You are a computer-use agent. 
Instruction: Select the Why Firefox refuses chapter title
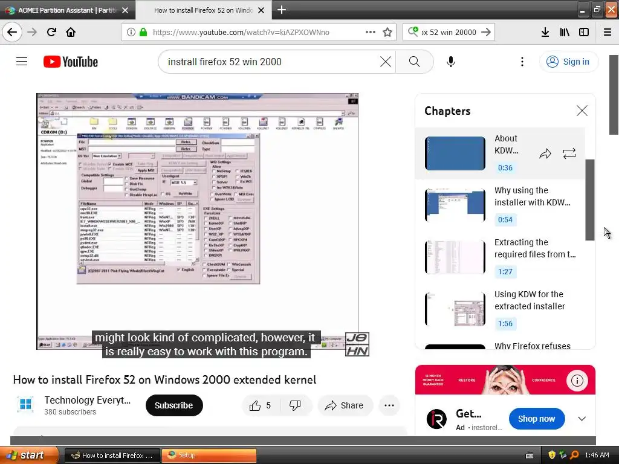(x=532, y=346)
